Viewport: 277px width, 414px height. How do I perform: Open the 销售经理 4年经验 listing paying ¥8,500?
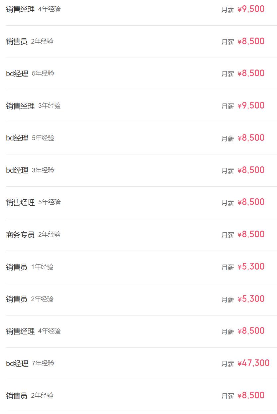point(20,331)
